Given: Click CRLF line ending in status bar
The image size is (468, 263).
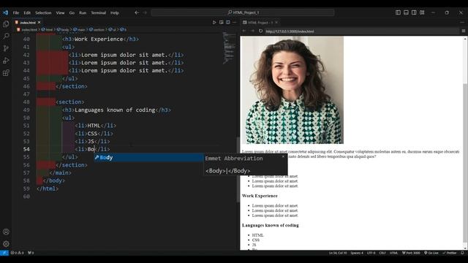Looking at the screenshot, I should click(382, 253).
